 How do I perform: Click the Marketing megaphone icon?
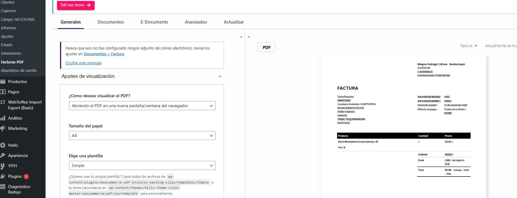(x=3, y=128)
